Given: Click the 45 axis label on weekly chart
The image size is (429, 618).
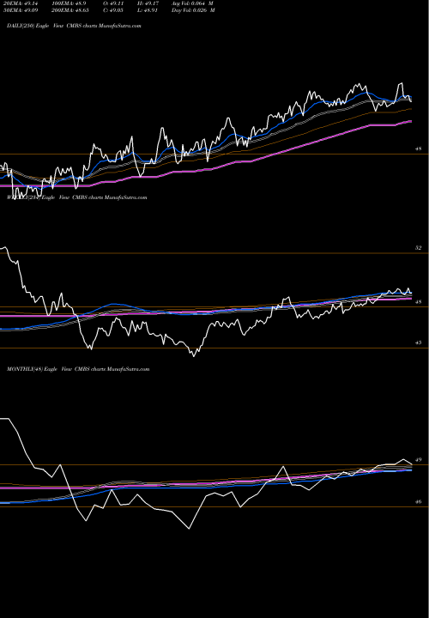Looking at the screenshot, I should 418,342.
